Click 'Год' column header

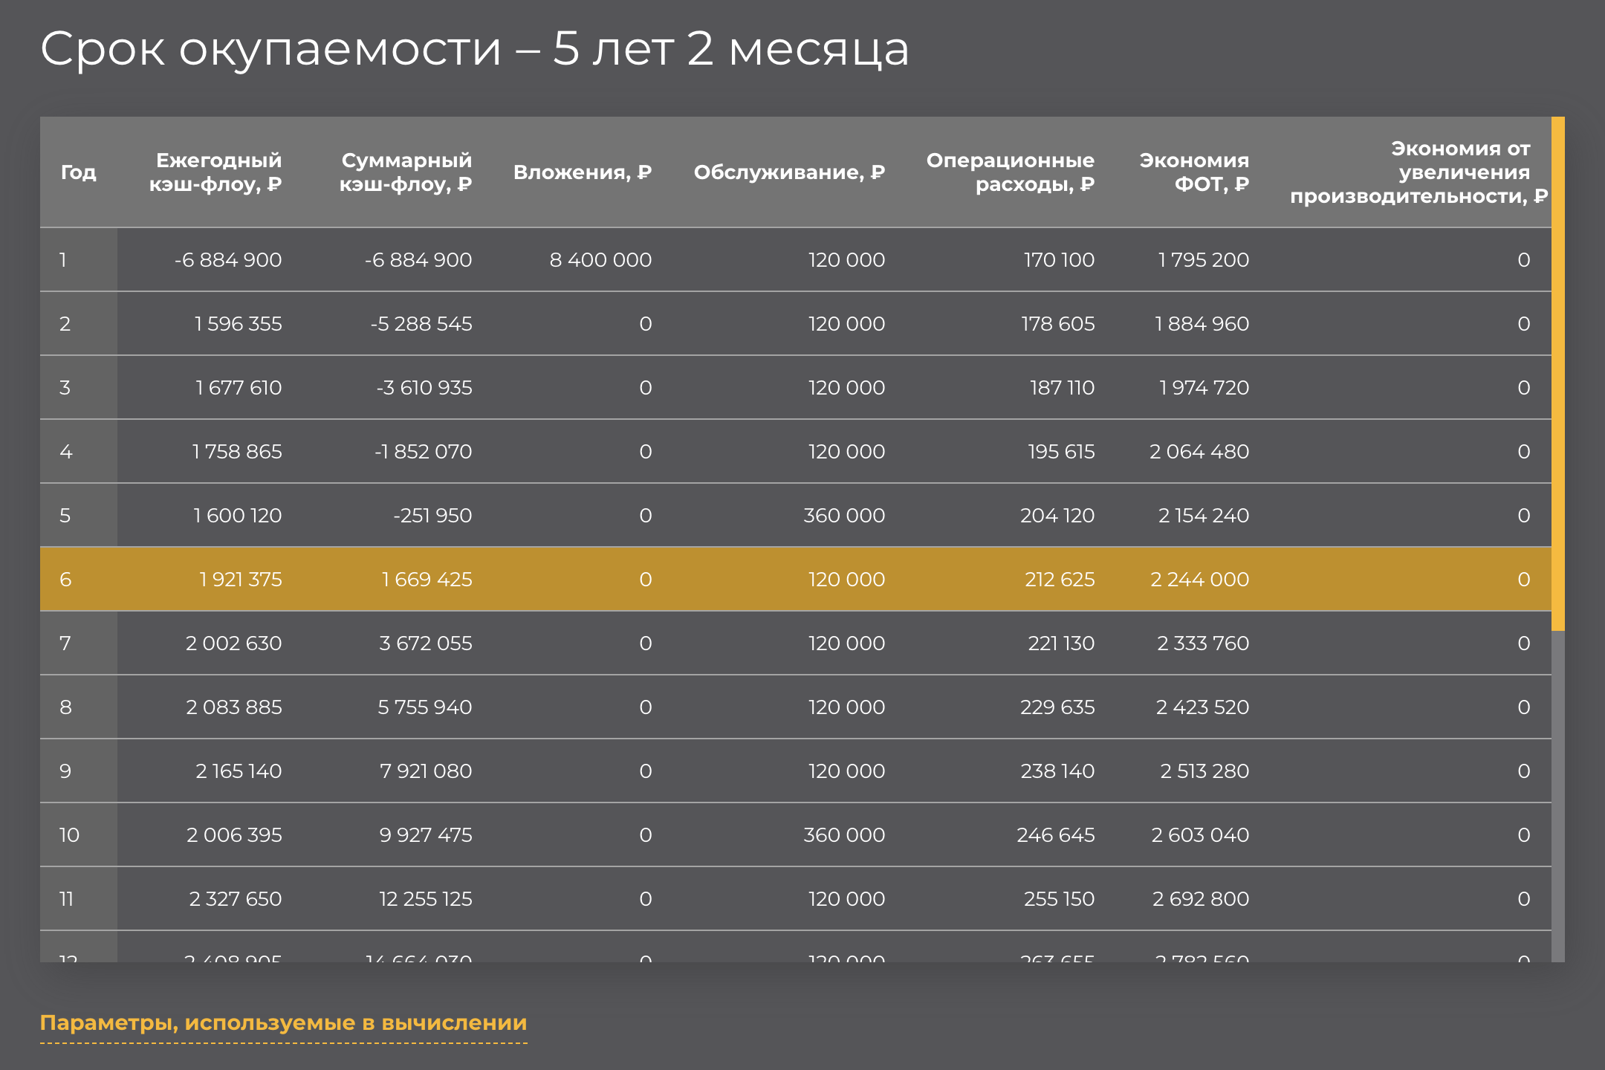[x=78, y=172]
